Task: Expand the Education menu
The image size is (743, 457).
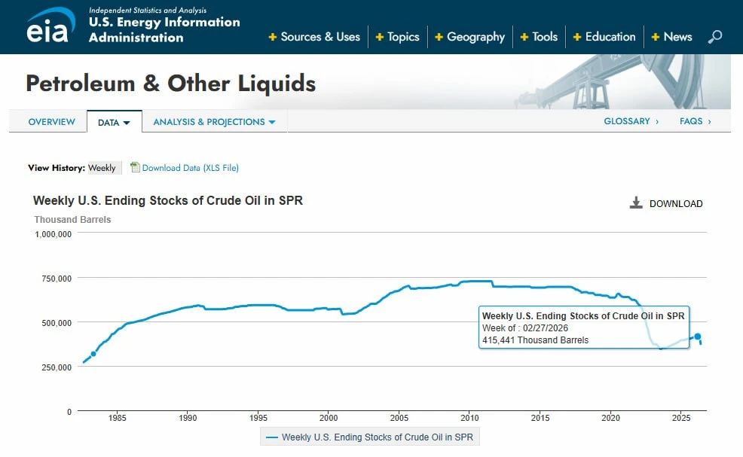Action: pyautogui.click(x=604, y=37)
